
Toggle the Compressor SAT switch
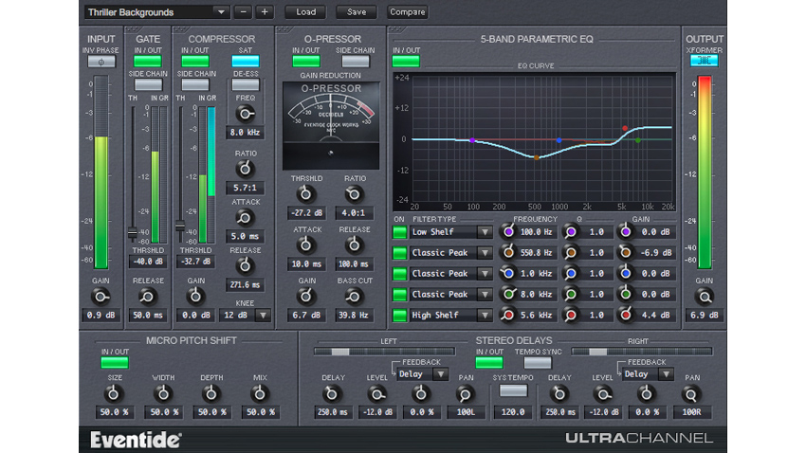coord(246,61)
